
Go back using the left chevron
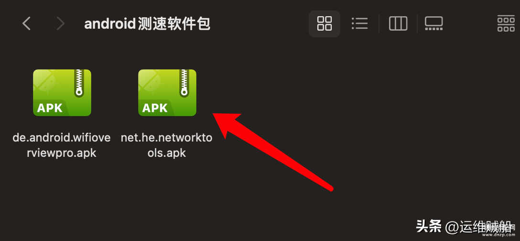pos(26,23)
